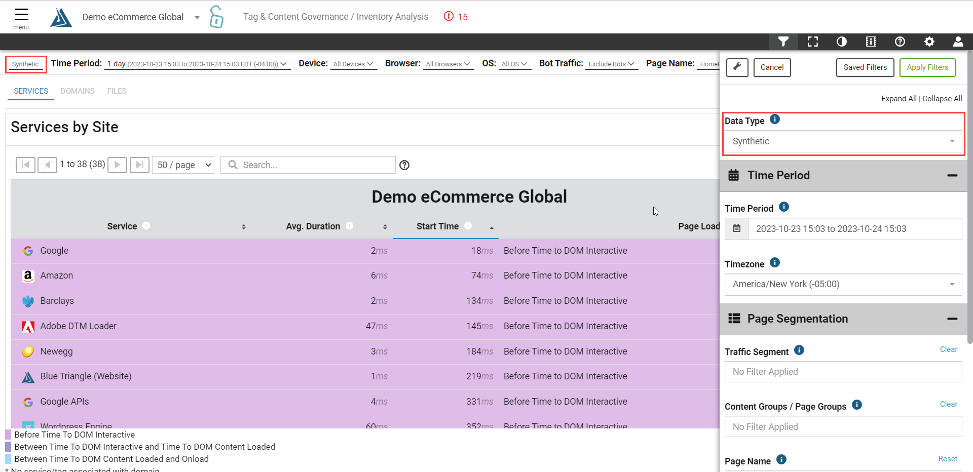Click the Traffic Segment filter field
The height and width of the screenshot is (472, 973).
843,372
